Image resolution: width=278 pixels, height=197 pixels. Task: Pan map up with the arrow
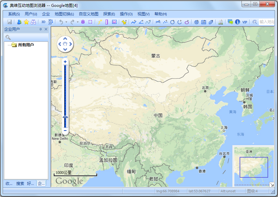pyautogui.click(x=65, y=38)
